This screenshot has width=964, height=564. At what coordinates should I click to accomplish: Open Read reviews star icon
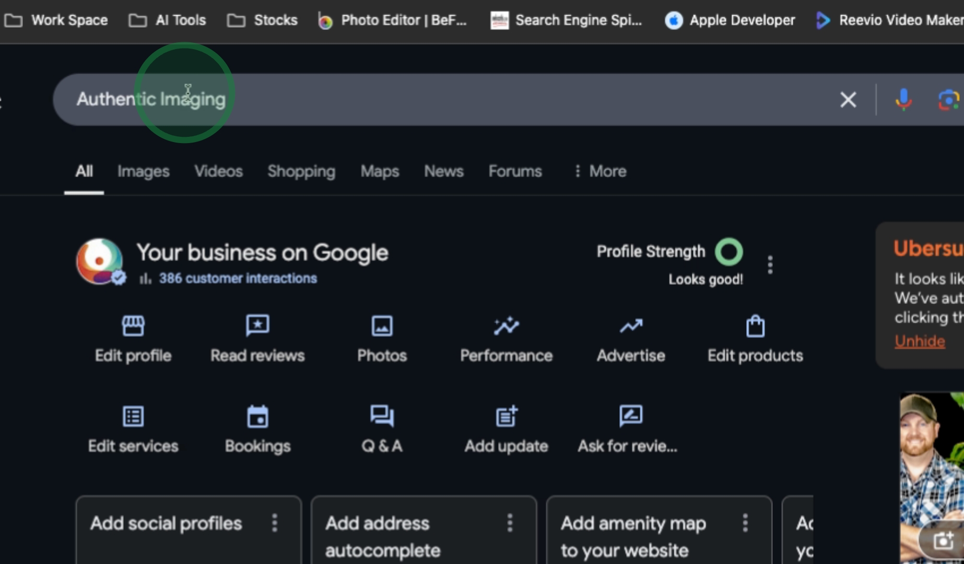click(257, 325)
